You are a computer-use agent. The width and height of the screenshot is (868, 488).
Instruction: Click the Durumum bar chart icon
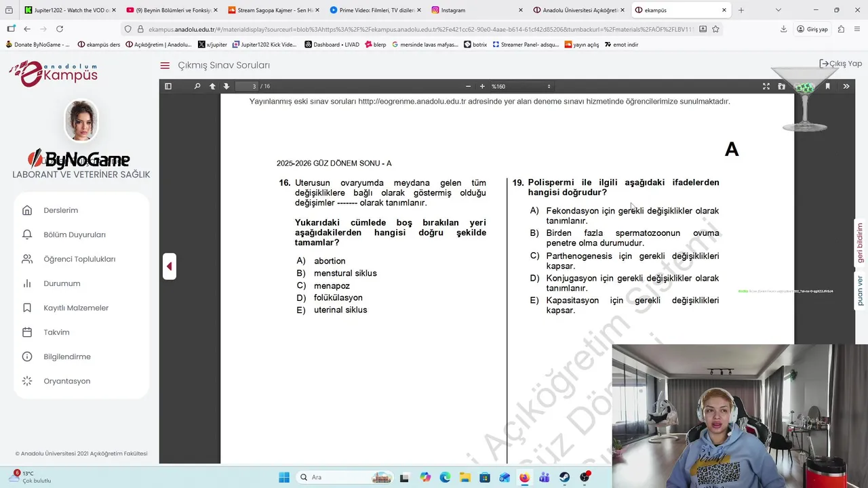27,283
